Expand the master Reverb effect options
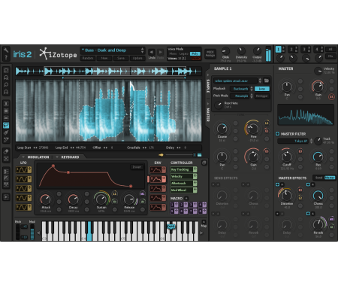 [x=313, y=214]
